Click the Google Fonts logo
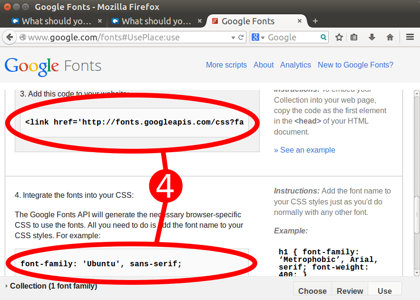Viewport: 420px width, 300px height. 53,66
